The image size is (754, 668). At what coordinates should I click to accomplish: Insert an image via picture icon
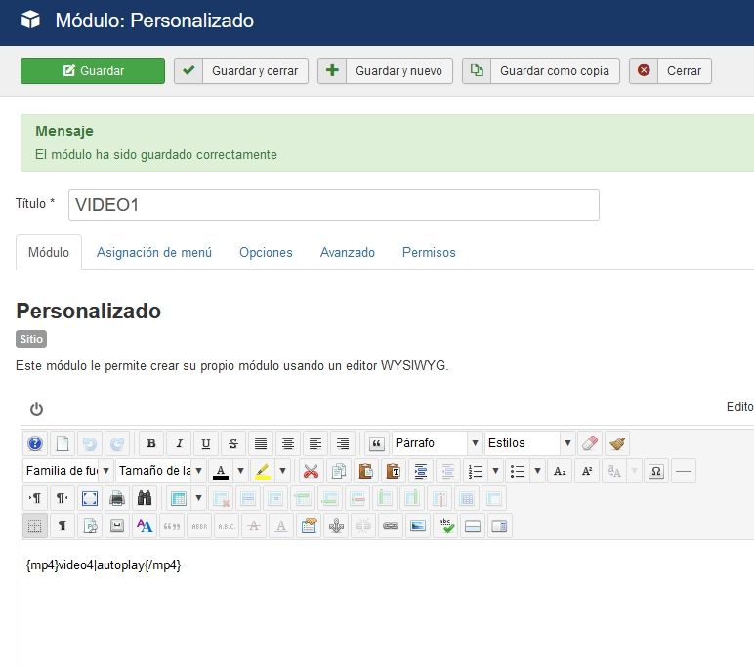[418, 525]
